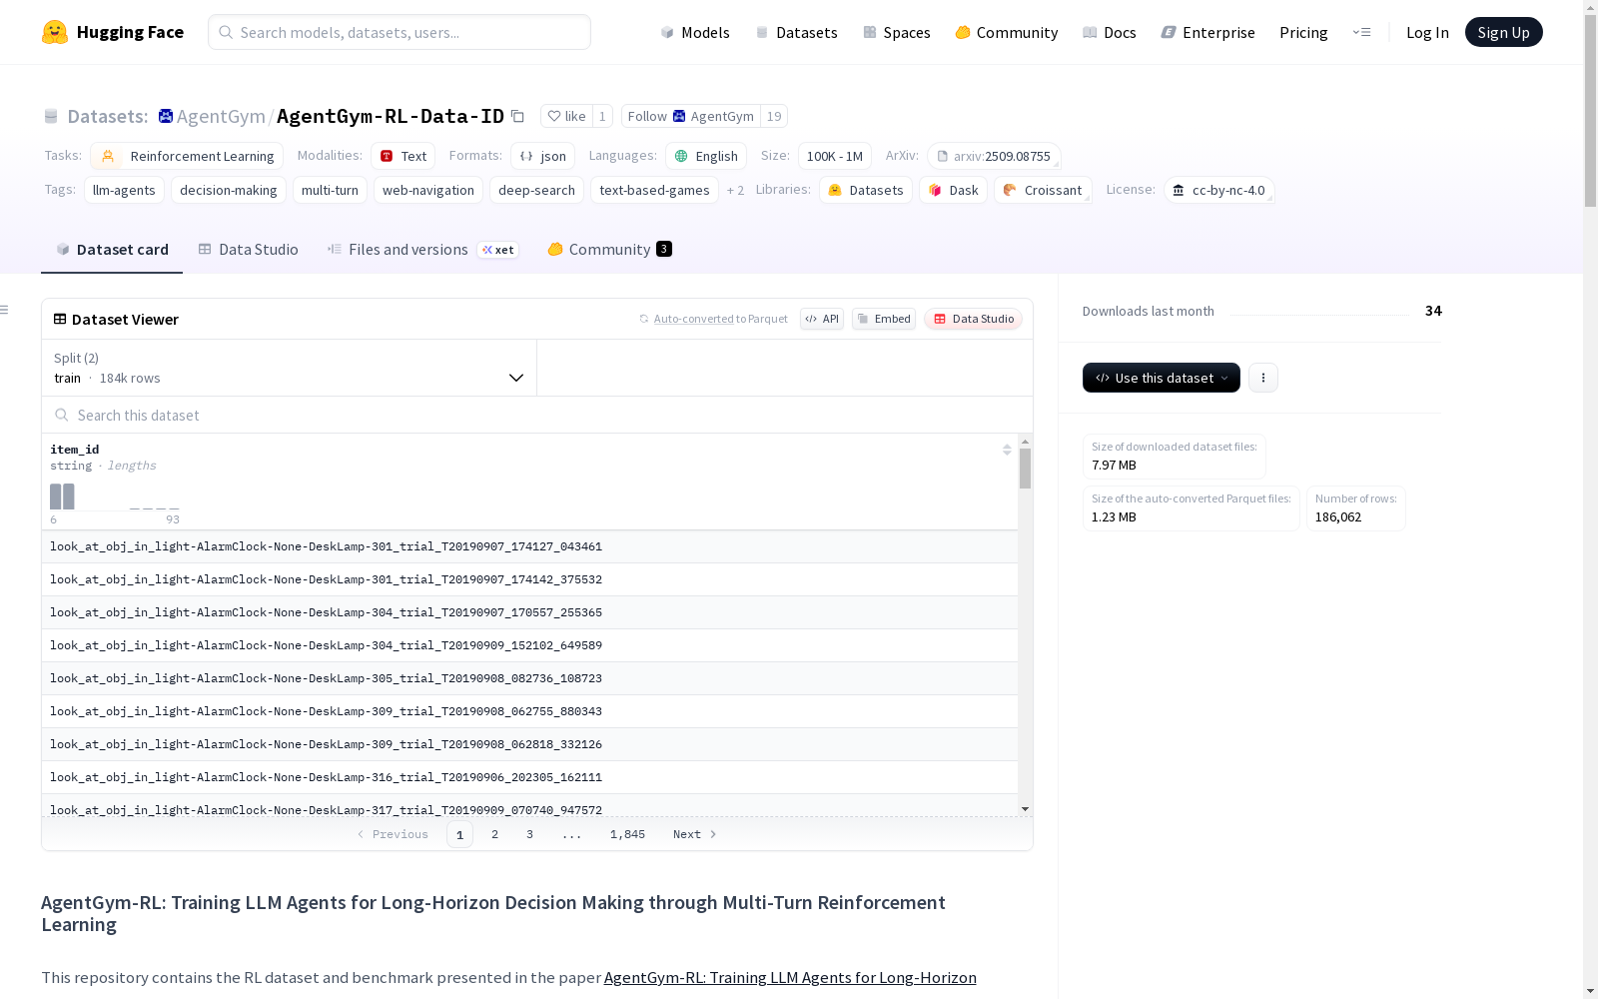
Task: Select row ending trial_T20190907_174127_043461
Action: tap(529, 546)
